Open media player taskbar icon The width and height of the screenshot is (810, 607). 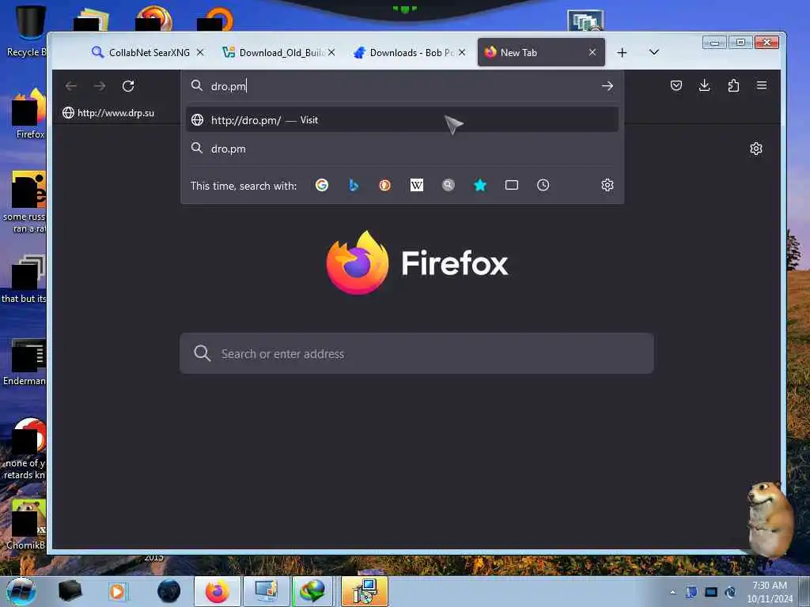[x=117, y=591]
